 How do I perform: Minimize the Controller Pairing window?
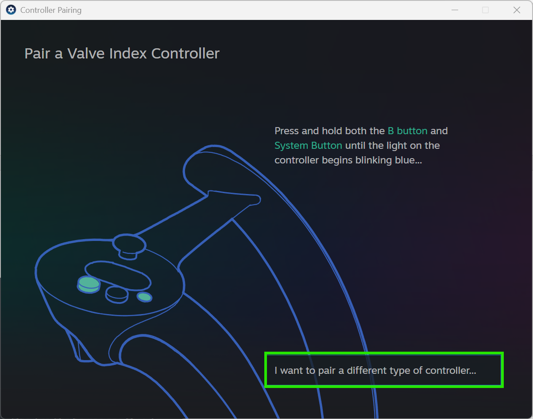tap(455, 10)
